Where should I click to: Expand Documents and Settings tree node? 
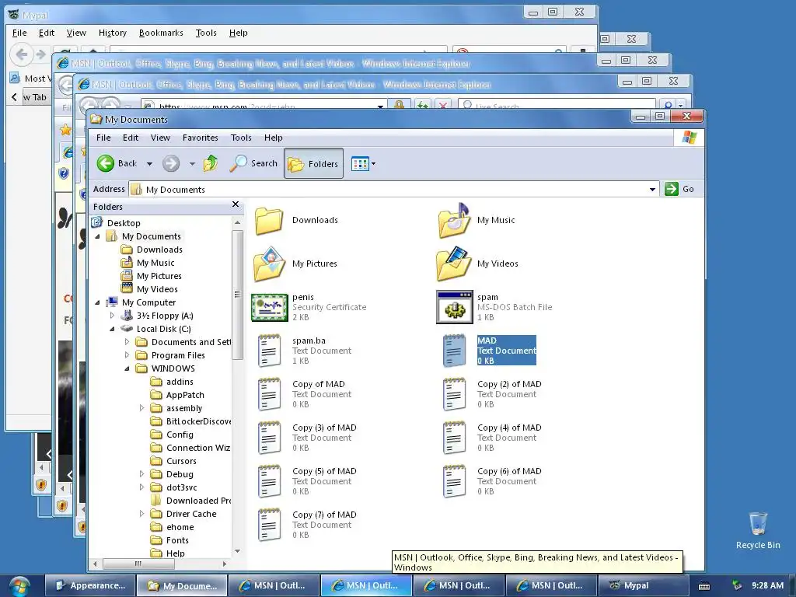(x=127, y=342)
